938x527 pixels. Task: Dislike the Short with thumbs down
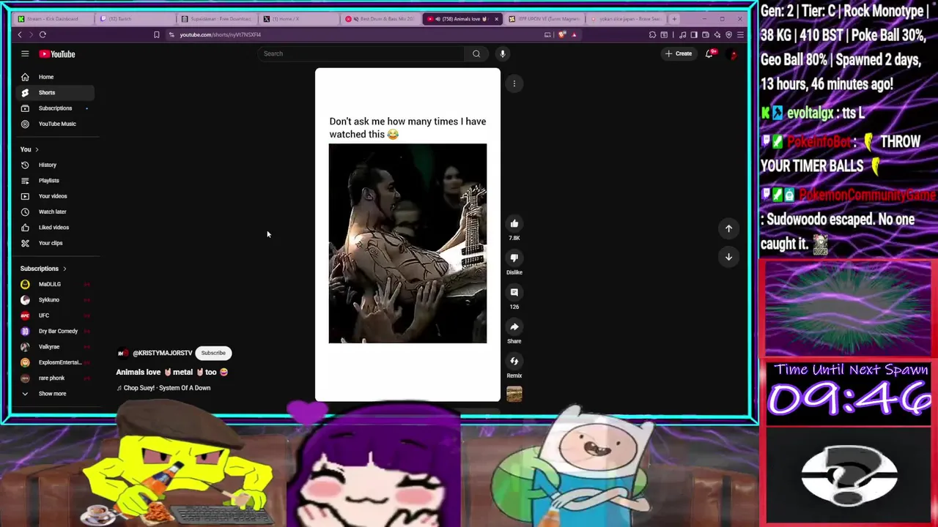click(514, 258)
